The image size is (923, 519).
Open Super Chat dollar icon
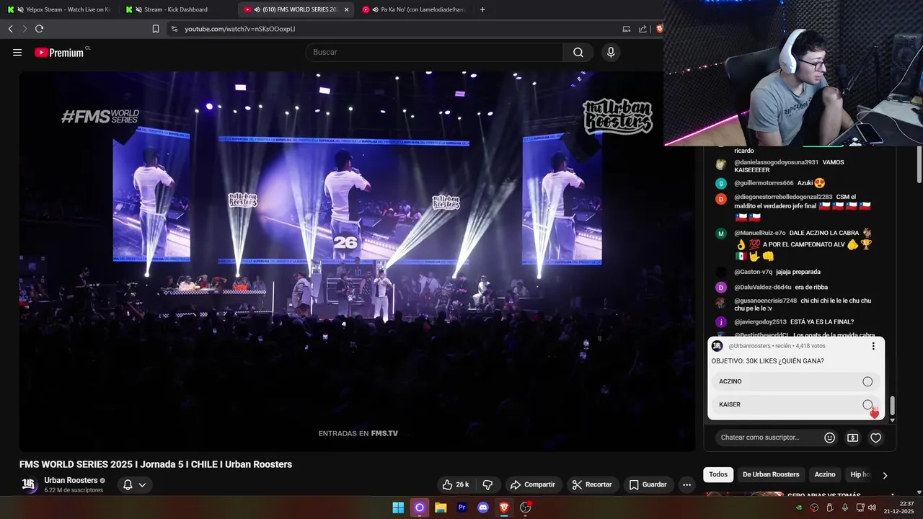[852, 438]
